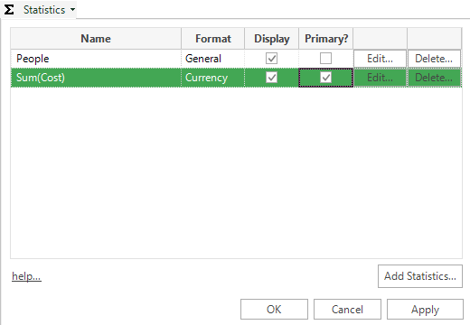Click the Display column header

tap(272, 39)
